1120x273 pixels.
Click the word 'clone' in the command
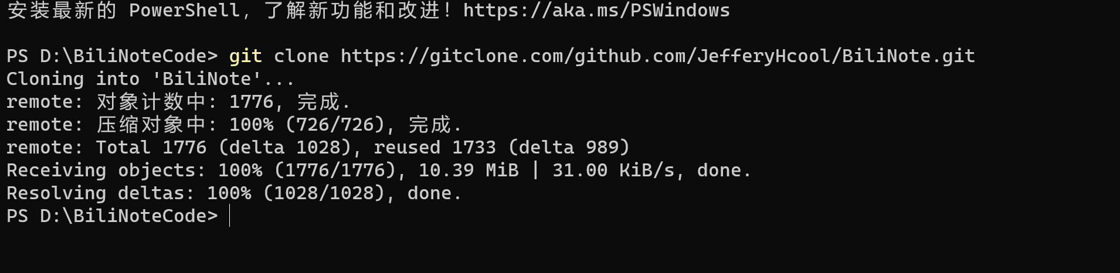301,56
